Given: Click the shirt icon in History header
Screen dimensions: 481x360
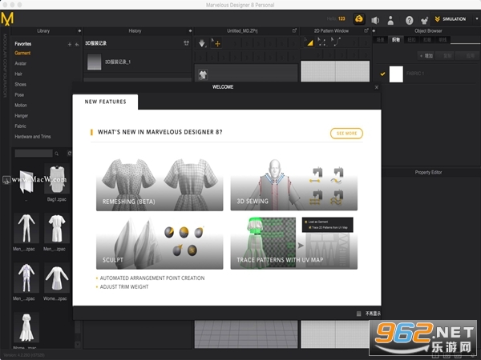Looking at the screenshot, I should click(x=186, y=43).
